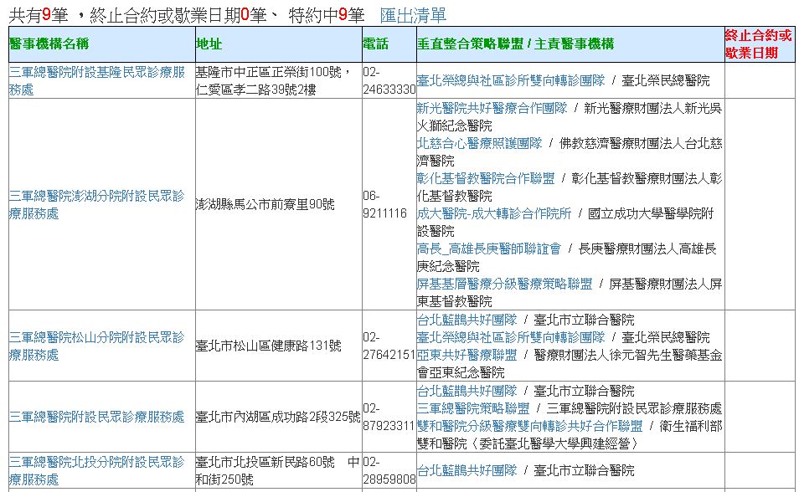Open 高長_高雄長庚醫師聯誼會 alliance link
The height and width of the screenshot is (492, 799).
488,249
